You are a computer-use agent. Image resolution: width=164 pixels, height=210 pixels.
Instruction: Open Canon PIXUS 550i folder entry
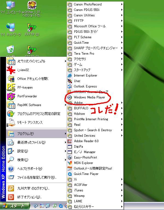95,10
